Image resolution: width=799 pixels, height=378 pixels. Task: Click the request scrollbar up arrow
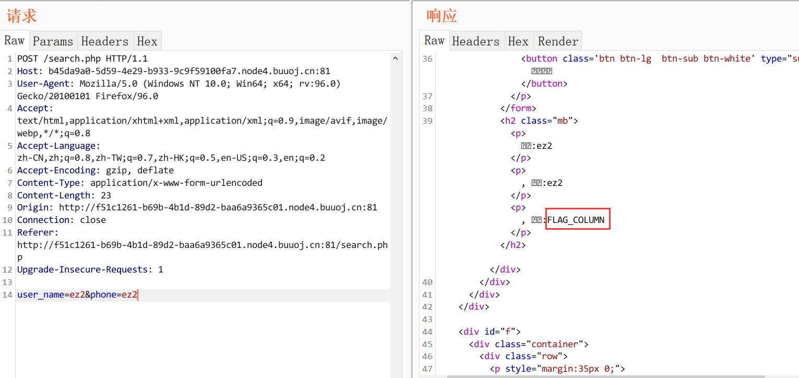click(395, 58)
